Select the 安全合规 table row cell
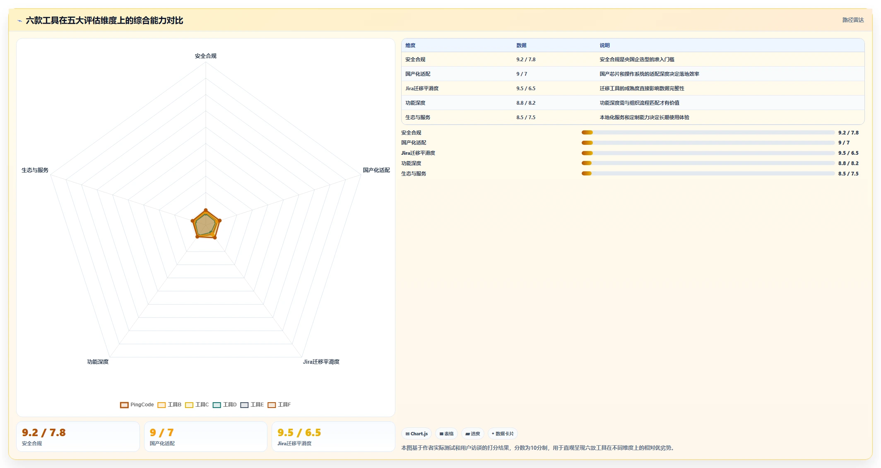The image size is (881, 468). pyautogui.click(x=415, y=60)
